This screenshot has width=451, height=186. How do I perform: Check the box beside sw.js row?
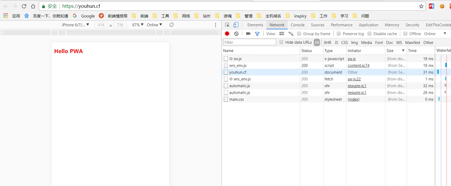[x=226, y=59]
